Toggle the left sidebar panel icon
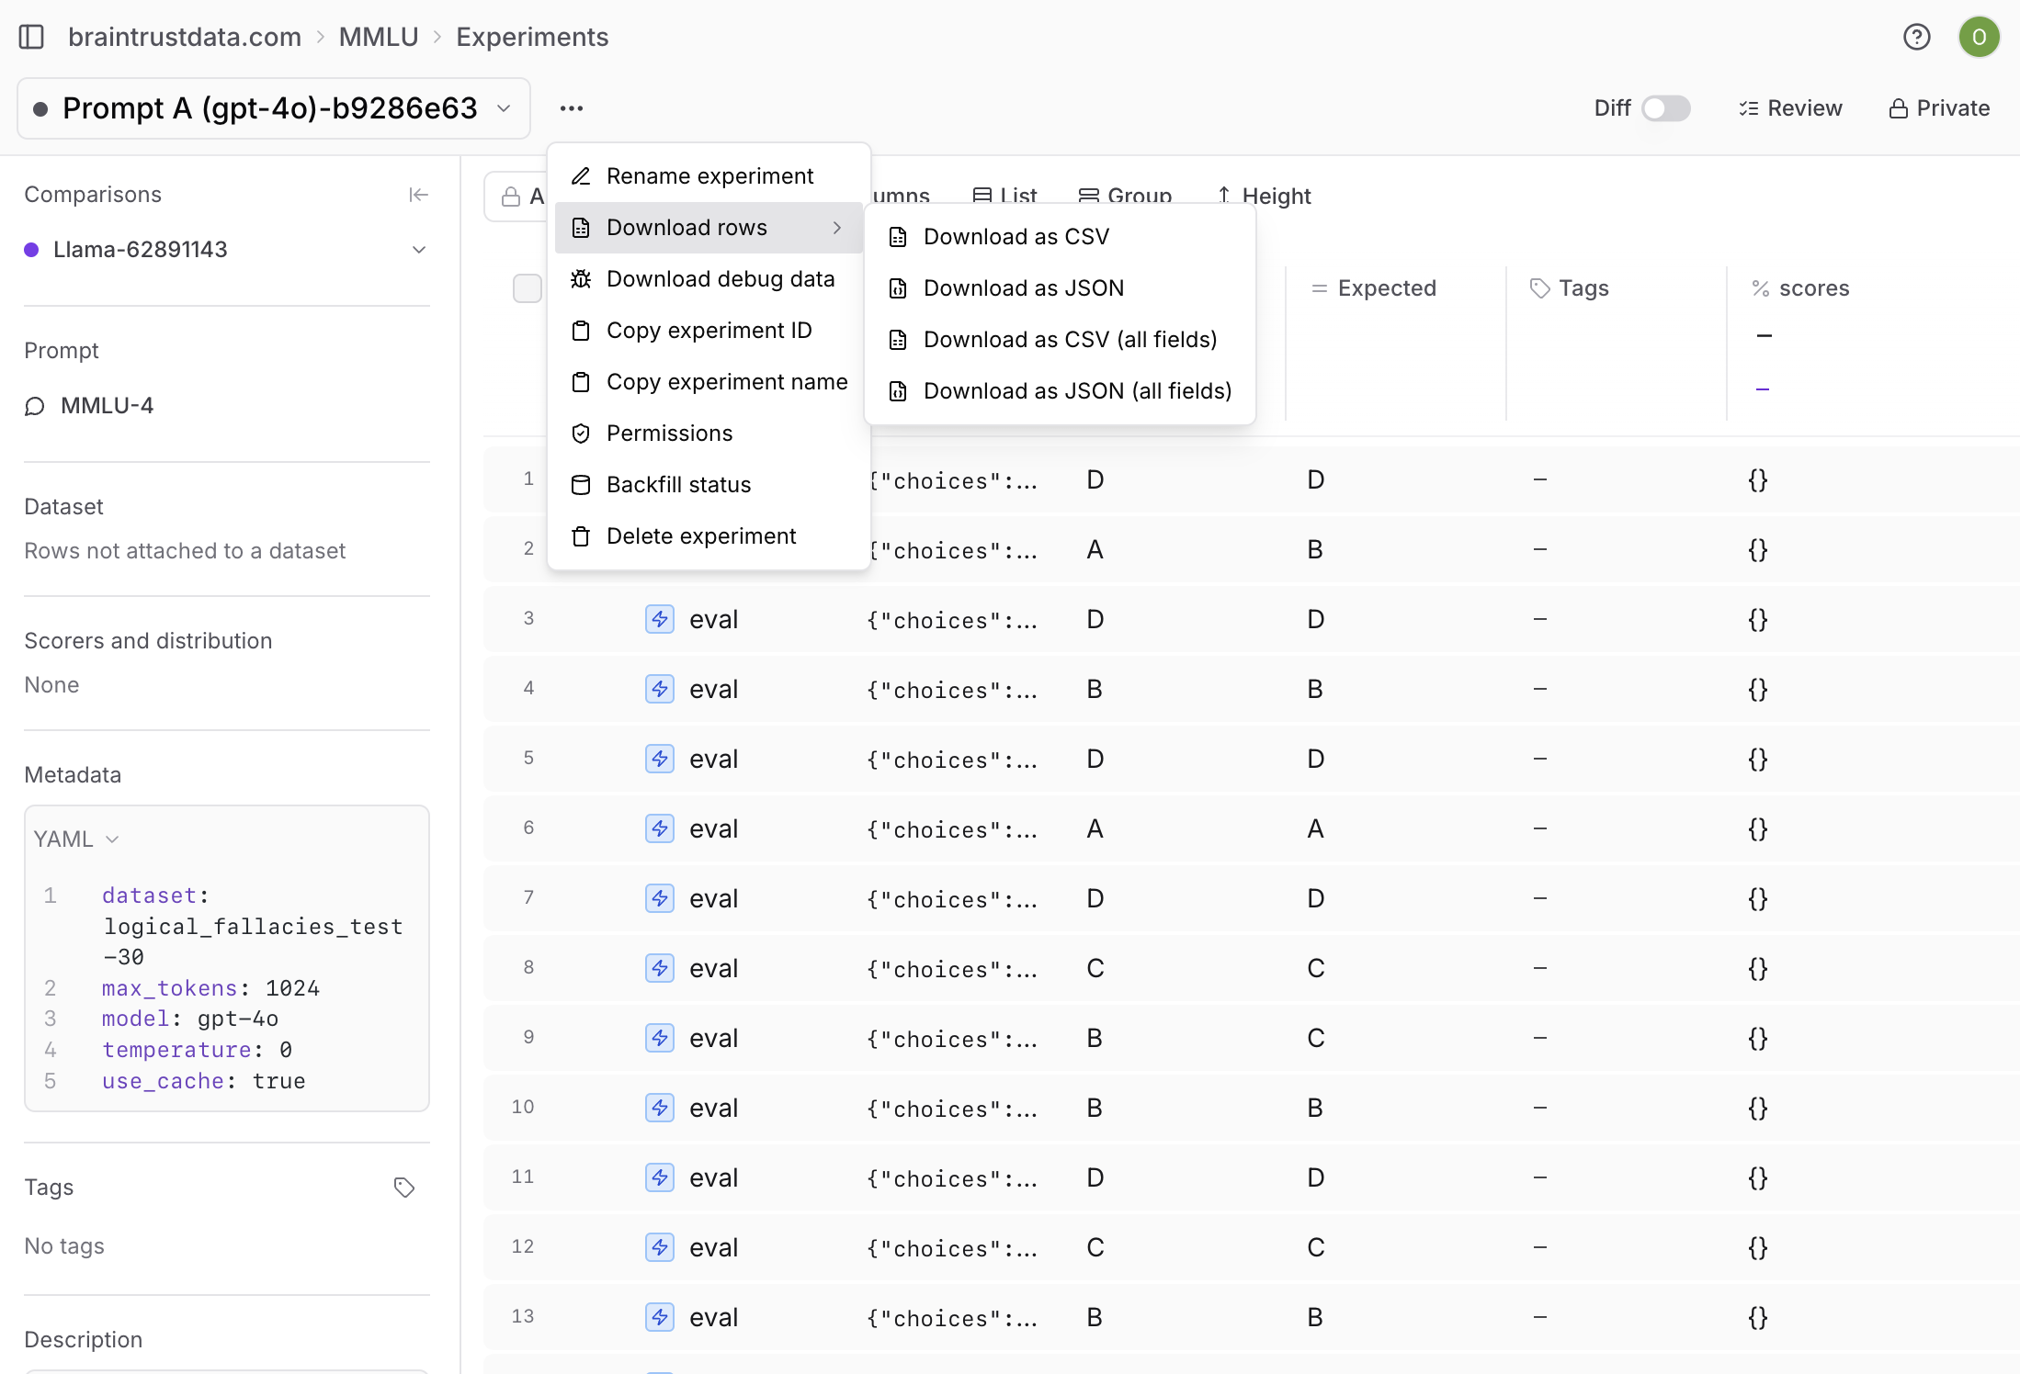 pos(31,37)
